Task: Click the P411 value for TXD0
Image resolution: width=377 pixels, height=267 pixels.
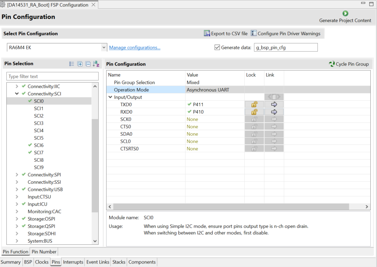Action: tap(198, 105)
